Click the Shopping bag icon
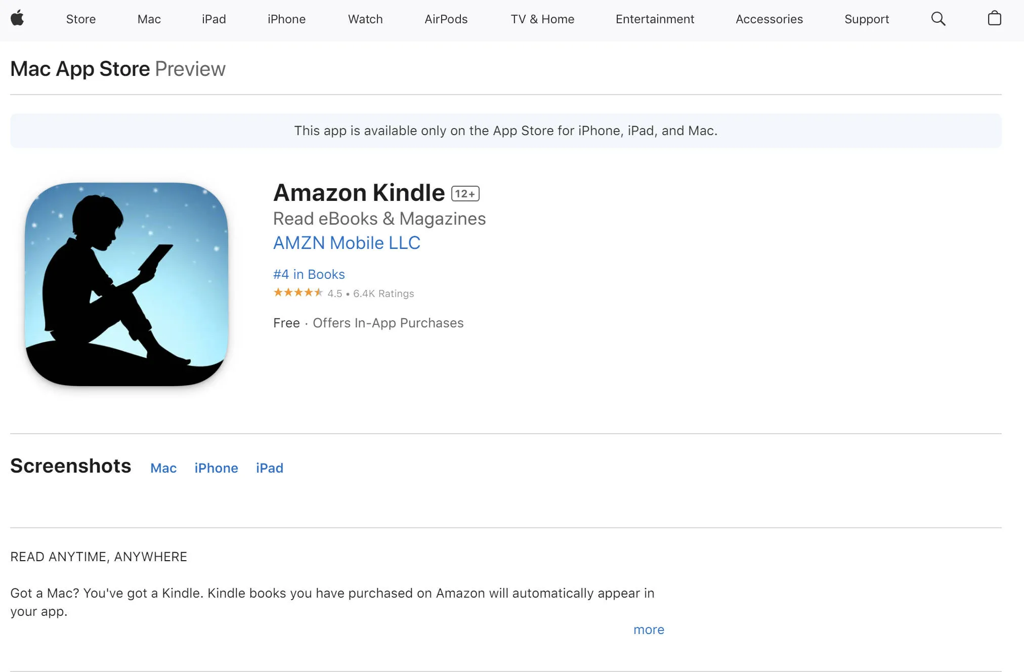Image resolution: width=1024 pixels, height=672 pixels. click(x=996, y=18)
